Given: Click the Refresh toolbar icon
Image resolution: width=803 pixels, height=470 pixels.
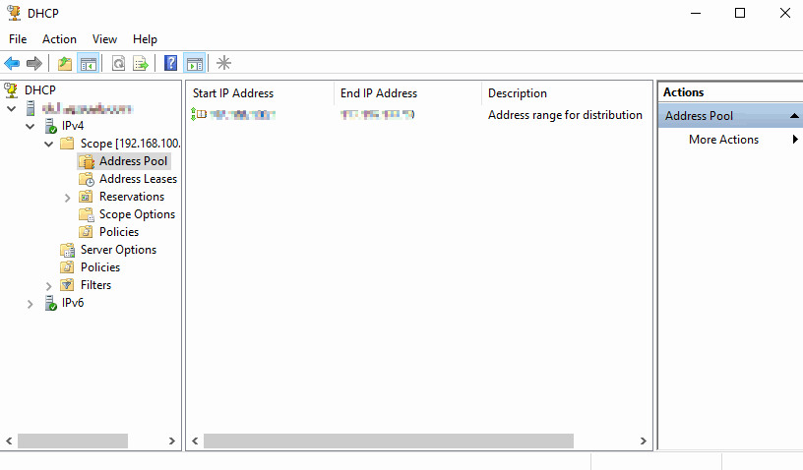Looking at the screenshot, I should tap(118, 64).
